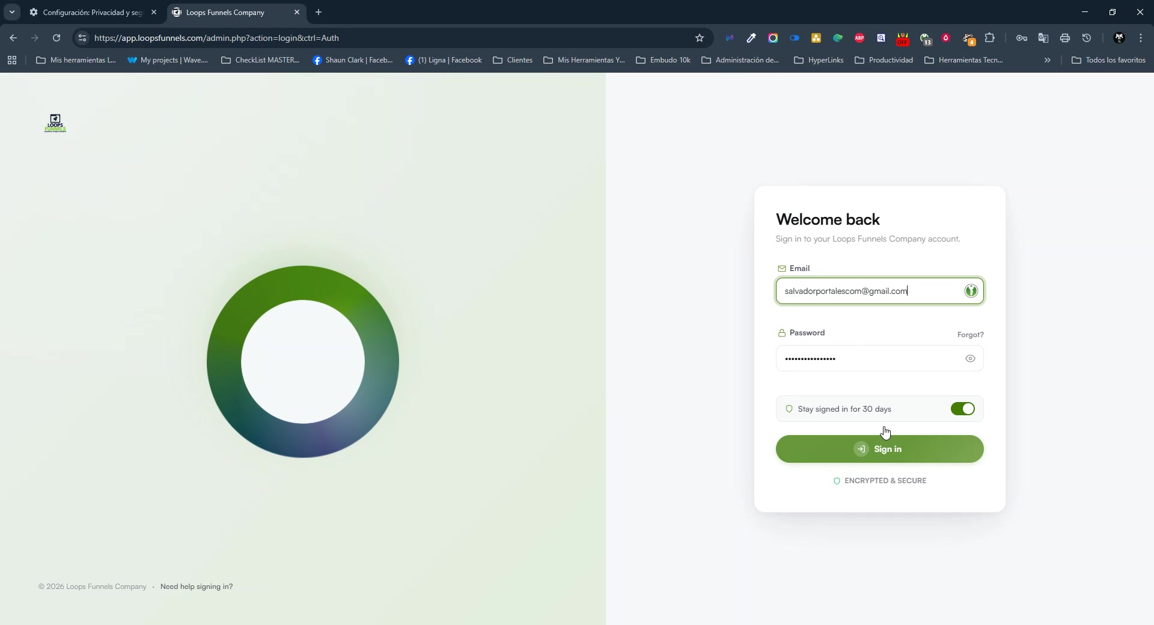View site information icon in address bar
The width and height of the screenshot is (1154, 625).
[82, 38]
